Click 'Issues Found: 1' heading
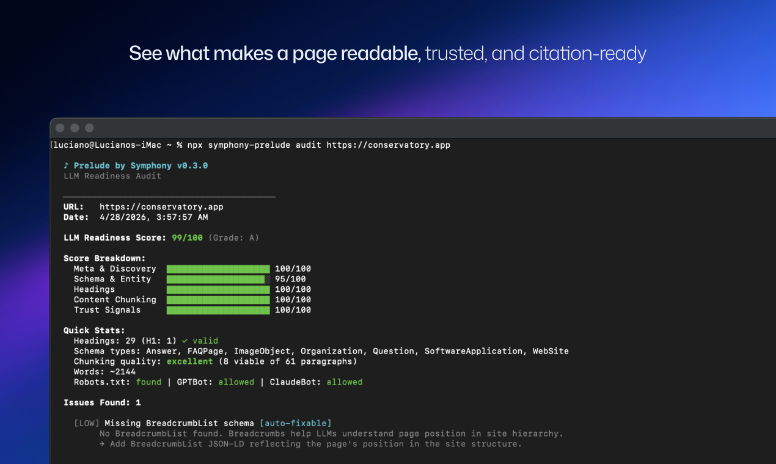The image size is (776, 464). pyautogui.click(x=102, y=403)
